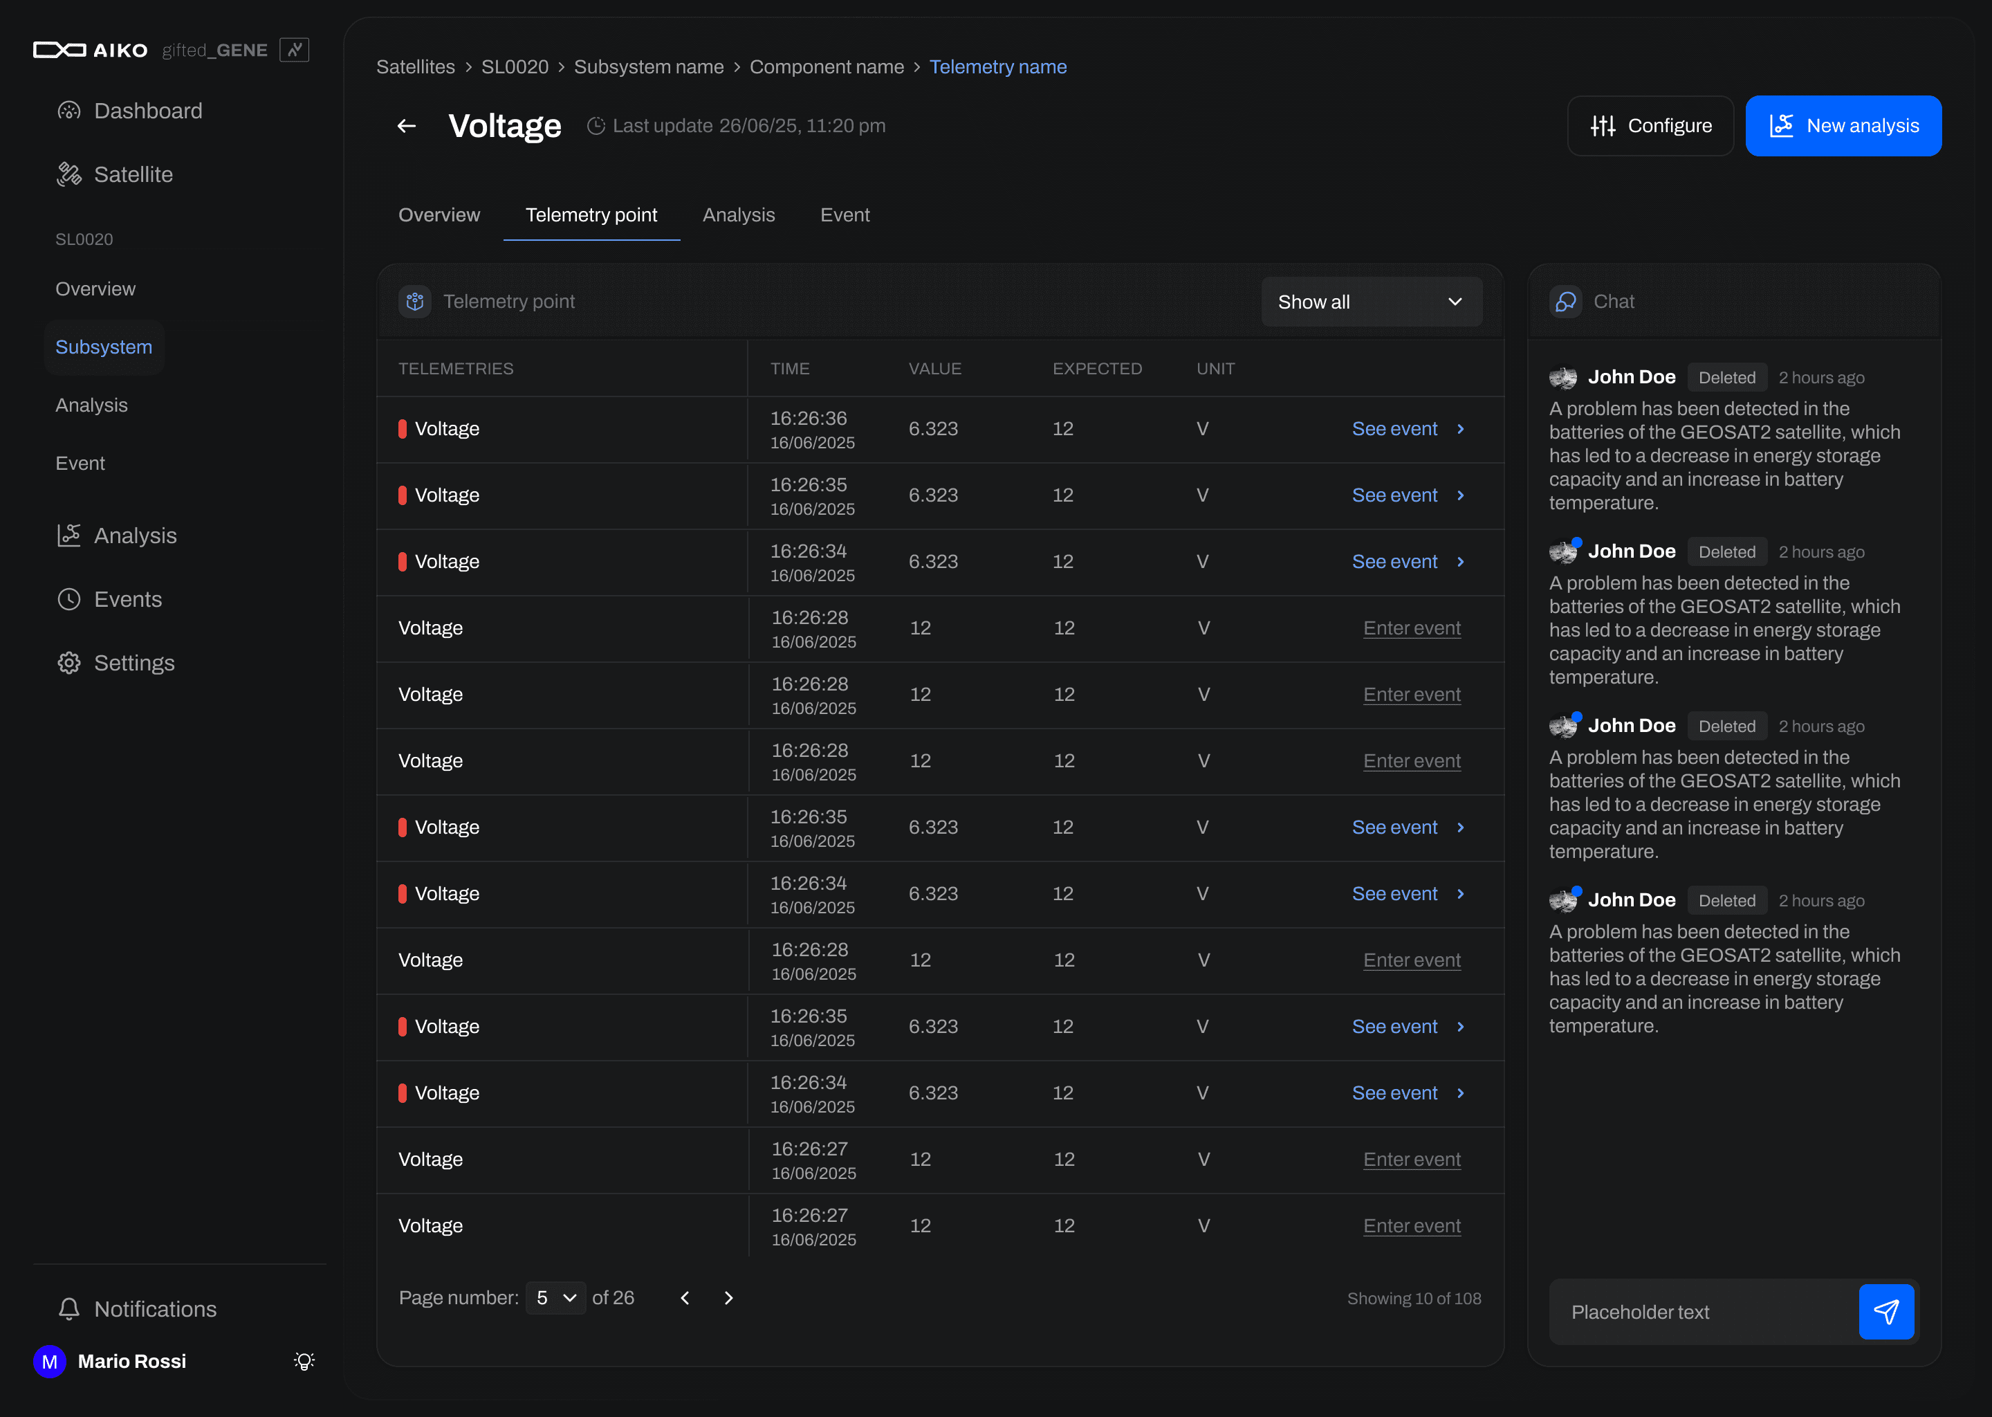Switch to the Overview tab

439,214
